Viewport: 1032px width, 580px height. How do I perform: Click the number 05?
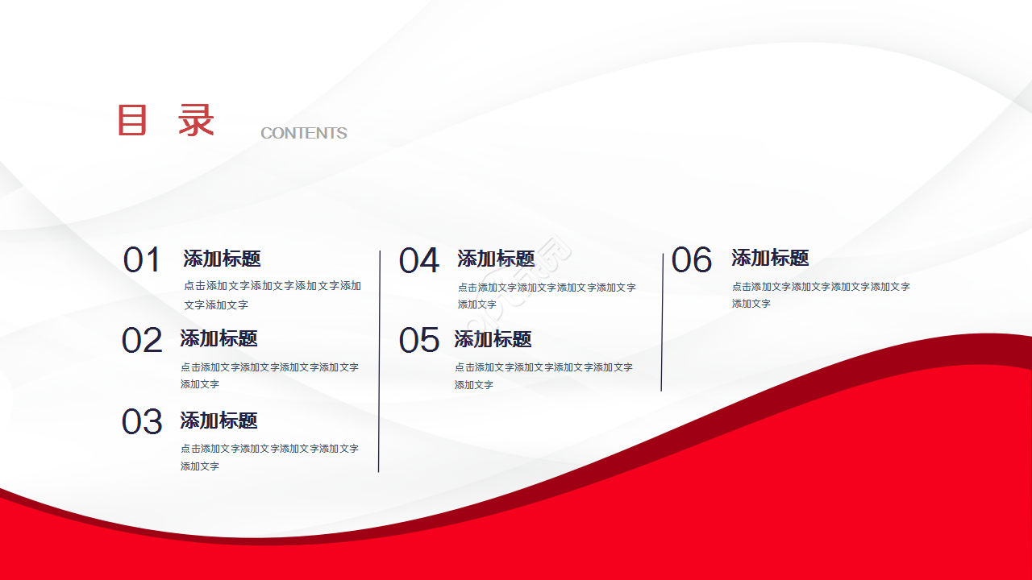419,341
